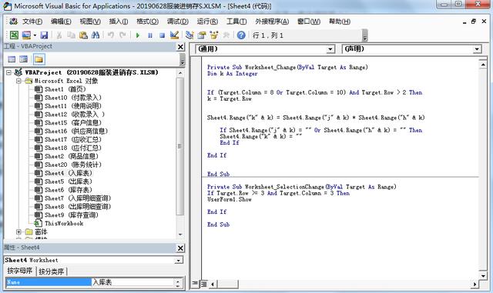Switch to the 按字母序 tab
Viewport: 493px width, 293px height.
(x=20, y=271)
